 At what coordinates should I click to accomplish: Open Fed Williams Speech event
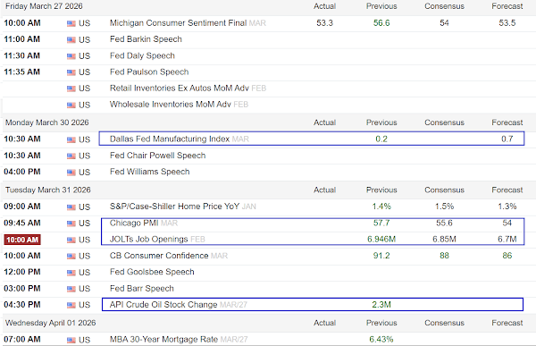(149, 172)
